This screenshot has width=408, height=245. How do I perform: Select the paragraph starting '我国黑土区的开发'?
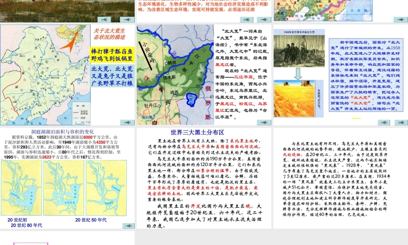[204, 216]
